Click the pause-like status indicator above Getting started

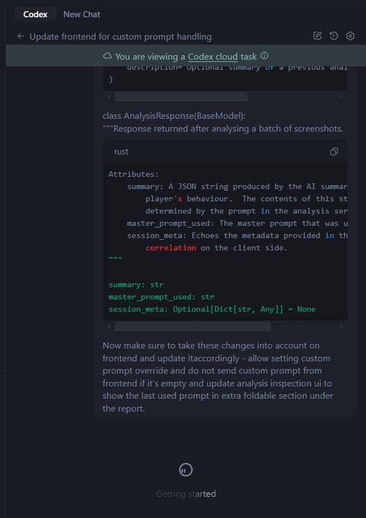[x=186, y=469]
